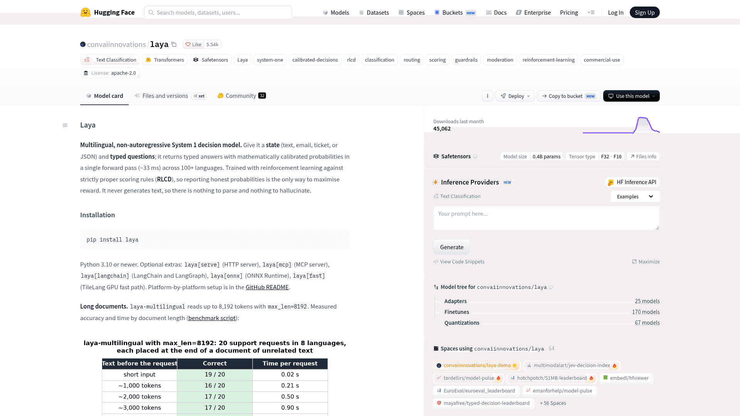Click the Sign Up button
Screen dimensions: 740x416
point(644,12)
